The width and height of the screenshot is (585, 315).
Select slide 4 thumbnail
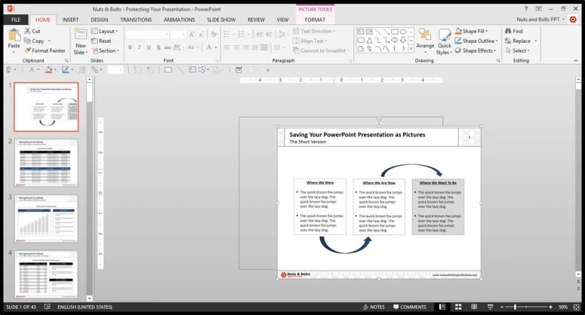click(46, 274)
